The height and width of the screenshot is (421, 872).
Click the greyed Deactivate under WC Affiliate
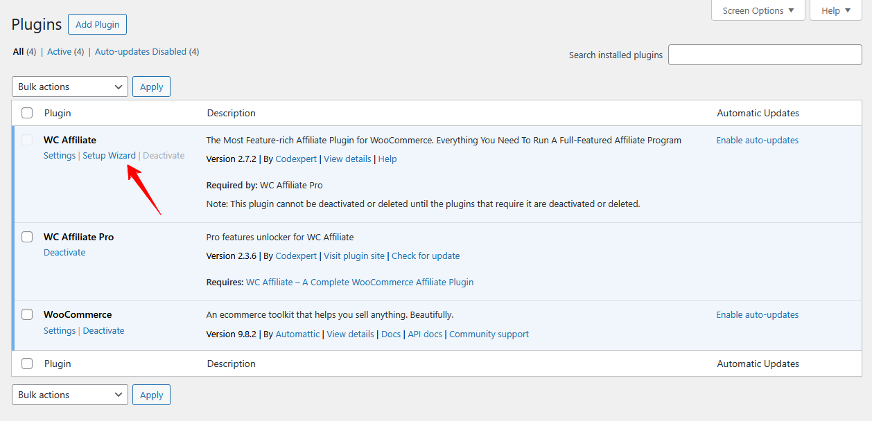[x=164, y=156]
